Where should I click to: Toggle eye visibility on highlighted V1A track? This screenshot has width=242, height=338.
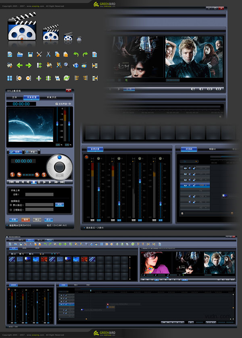pyautogui.click(x=185, y=185)
